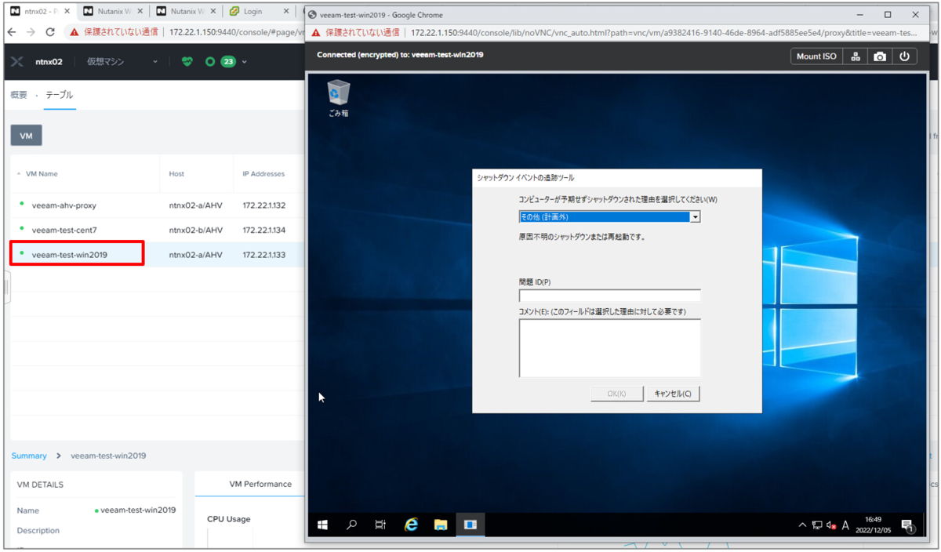Select the Recycle Bin desktop icon
Viewport: 941px width, 552px height.
tap(339, 99)
